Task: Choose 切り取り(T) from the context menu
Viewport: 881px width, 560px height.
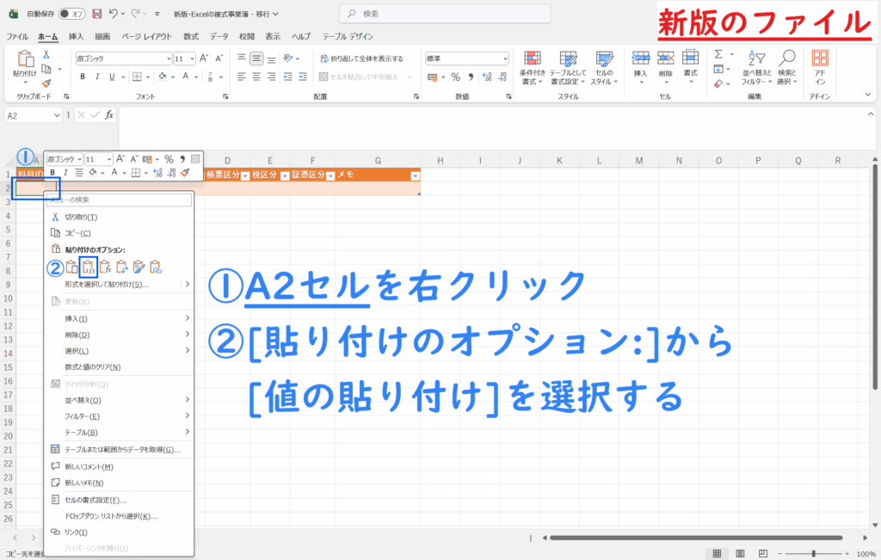Action: pyautogui.click(x=81, y=217)
